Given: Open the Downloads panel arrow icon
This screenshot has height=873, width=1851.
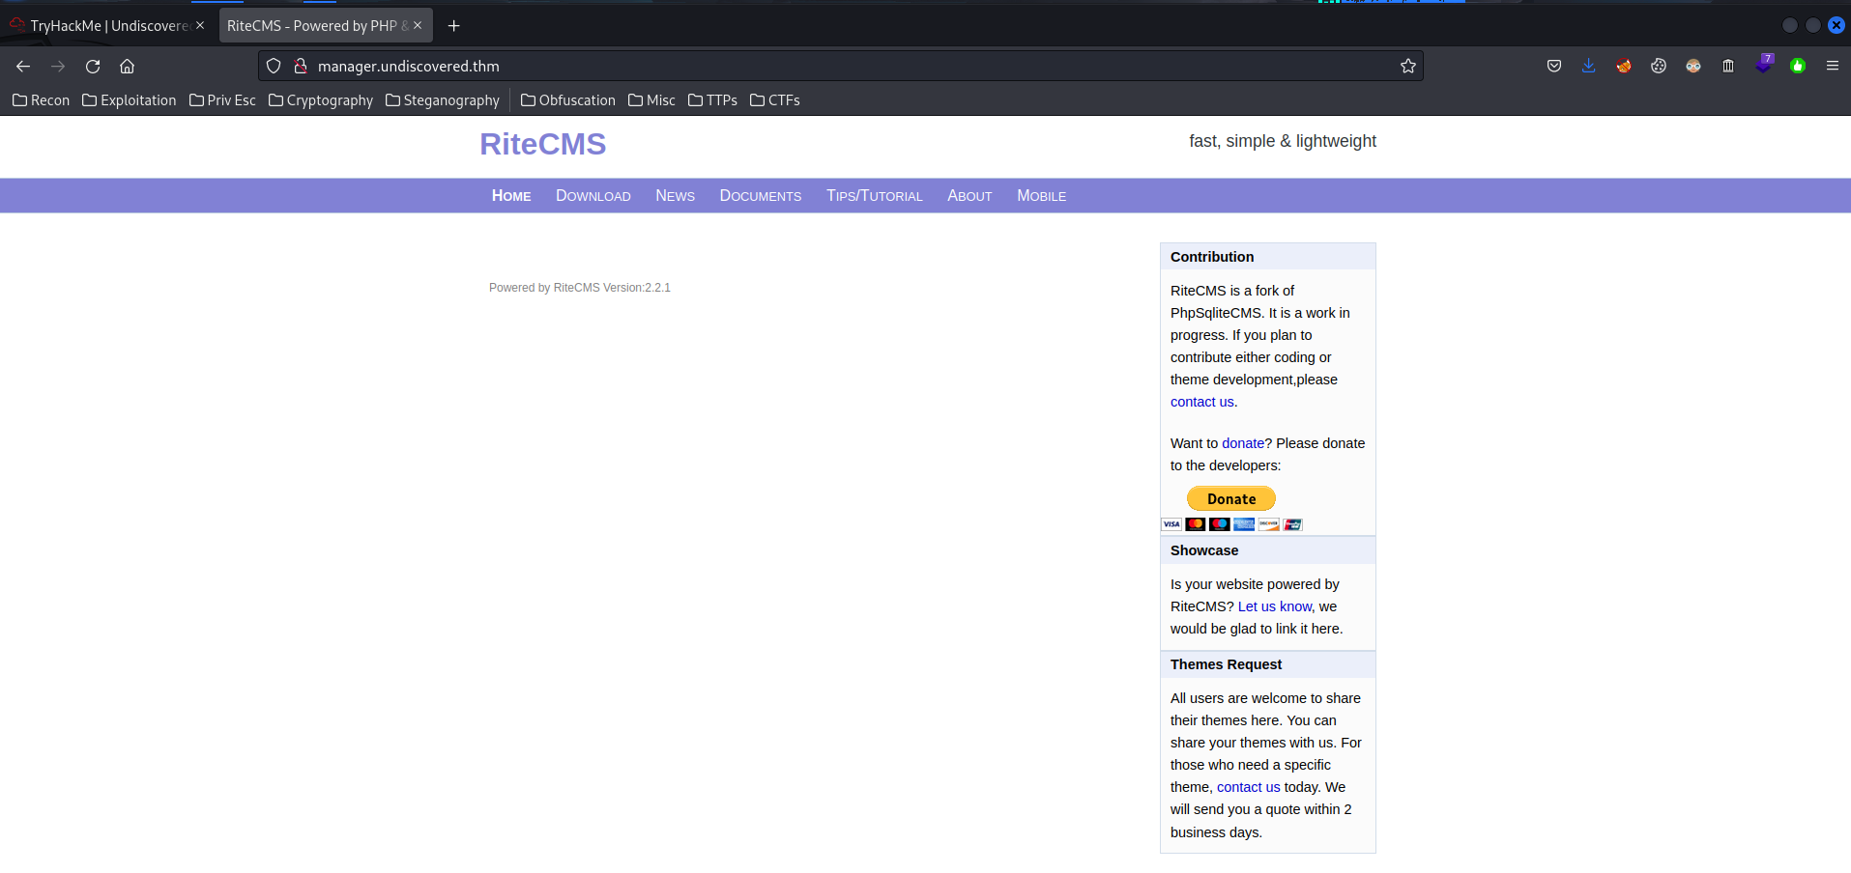Looking at the screenshot, I should click(1589, 66).
